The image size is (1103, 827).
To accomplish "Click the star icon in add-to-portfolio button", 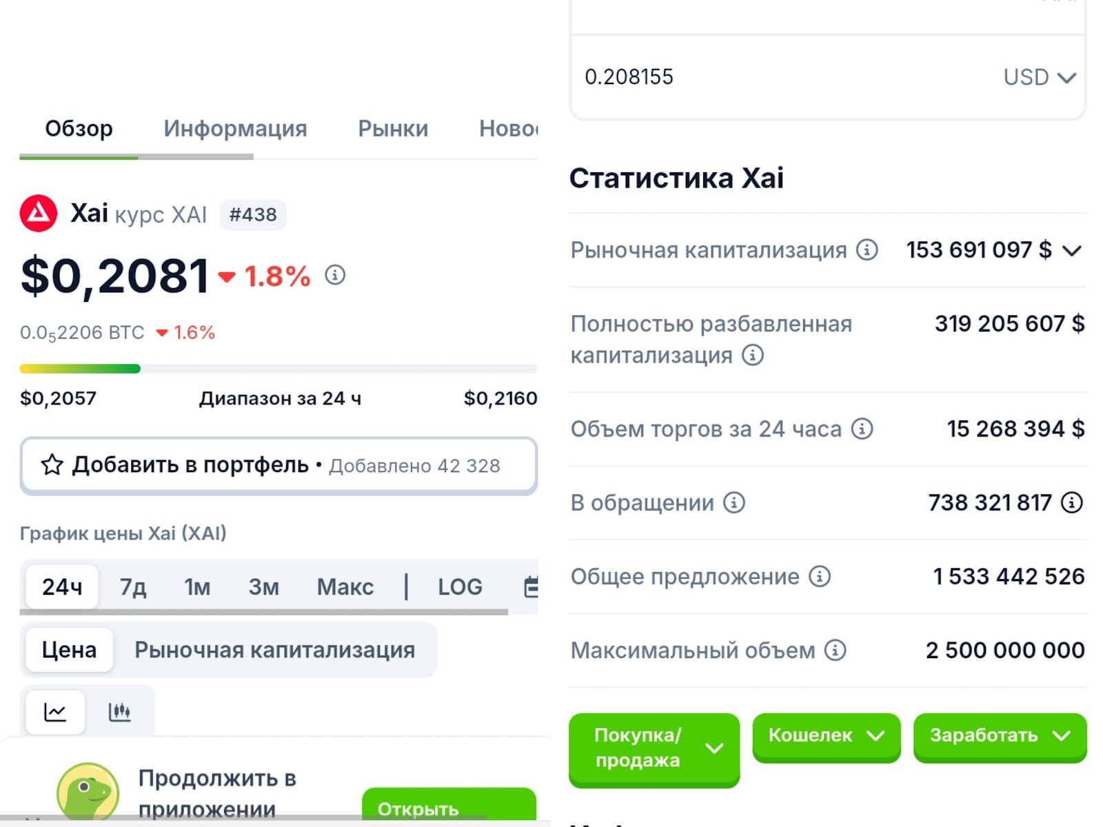I will (52, 465).
